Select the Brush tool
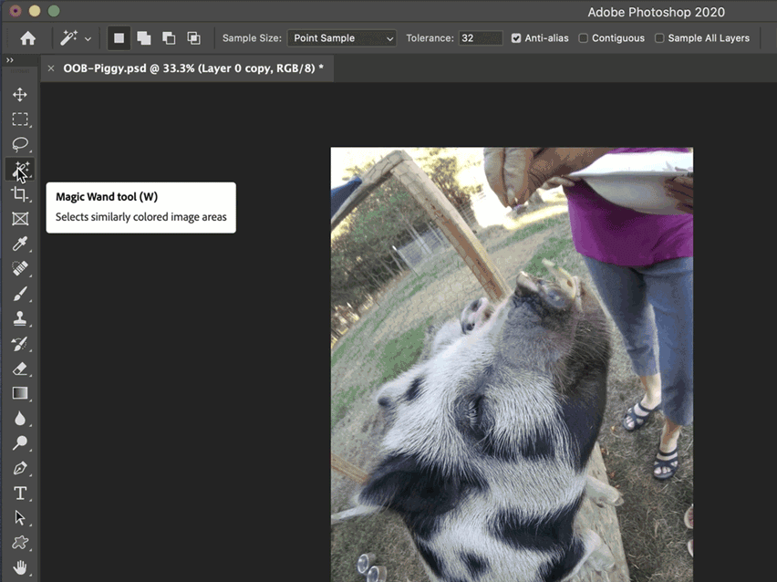This screenshot has height=582, width=777. pyautogui.click(x=20, y=294)
